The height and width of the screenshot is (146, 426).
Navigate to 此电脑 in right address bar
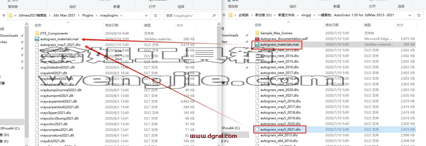(x=244, y=15)
